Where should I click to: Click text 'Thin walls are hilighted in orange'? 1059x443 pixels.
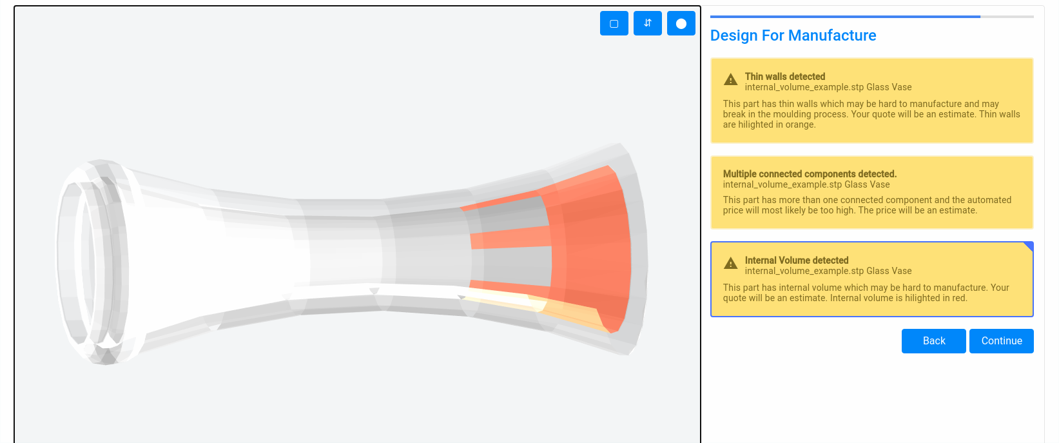(x=871, y=119)
